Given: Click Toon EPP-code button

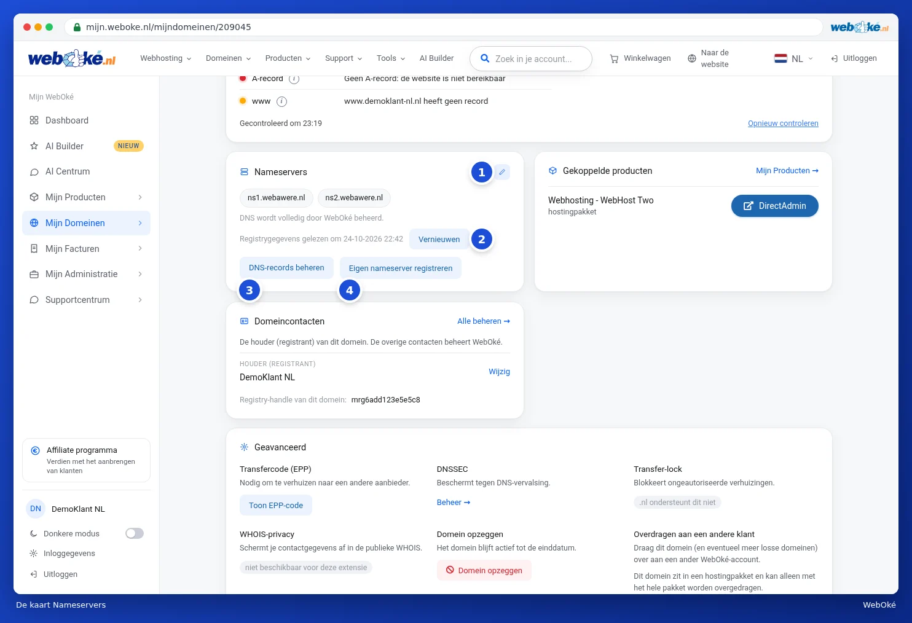Looking at the screenshot, I should [276, 505].
